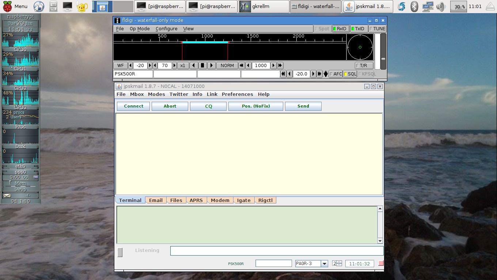Click the volume speaker icon in tray
Screen dimensions: 497x280
click(441, 6)
